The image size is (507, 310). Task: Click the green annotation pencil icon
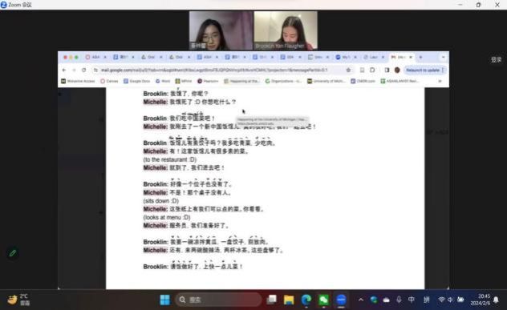pyautogui.click(x=13, y=253)
